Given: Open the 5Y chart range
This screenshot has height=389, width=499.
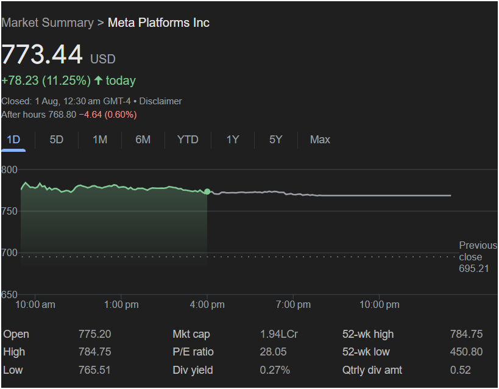Looking at the screenshot, I should pyautogui.click(x=275, y=140).
